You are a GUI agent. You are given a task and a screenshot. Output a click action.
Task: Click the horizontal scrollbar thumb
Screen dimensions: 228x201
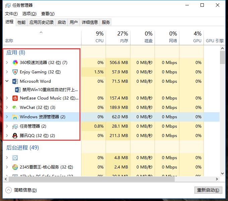point(92,179)
